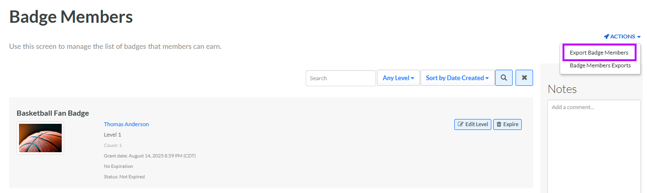Open the Any Level filter dropdown
Screen dimensions: 647x193
click(x=398, y=78)
